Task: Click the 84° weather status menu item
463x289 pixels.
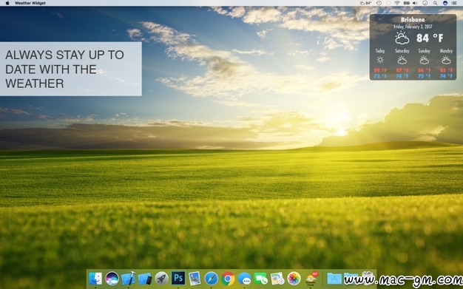Action: tap(366, 3)
